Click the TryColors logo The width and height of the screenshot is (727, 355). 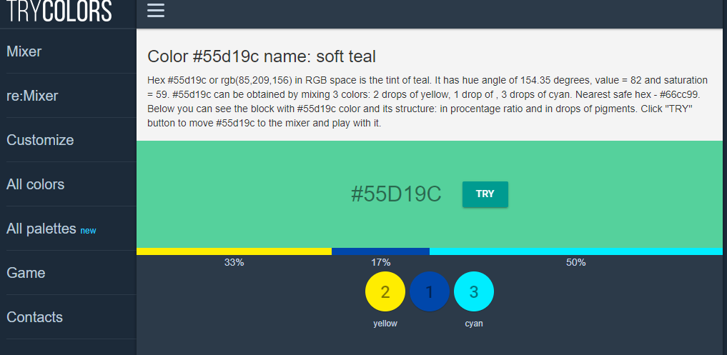(59, 11)
